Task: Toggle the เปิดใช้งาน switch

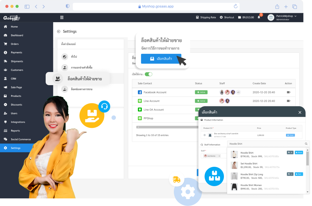Action: pos(148,74)
